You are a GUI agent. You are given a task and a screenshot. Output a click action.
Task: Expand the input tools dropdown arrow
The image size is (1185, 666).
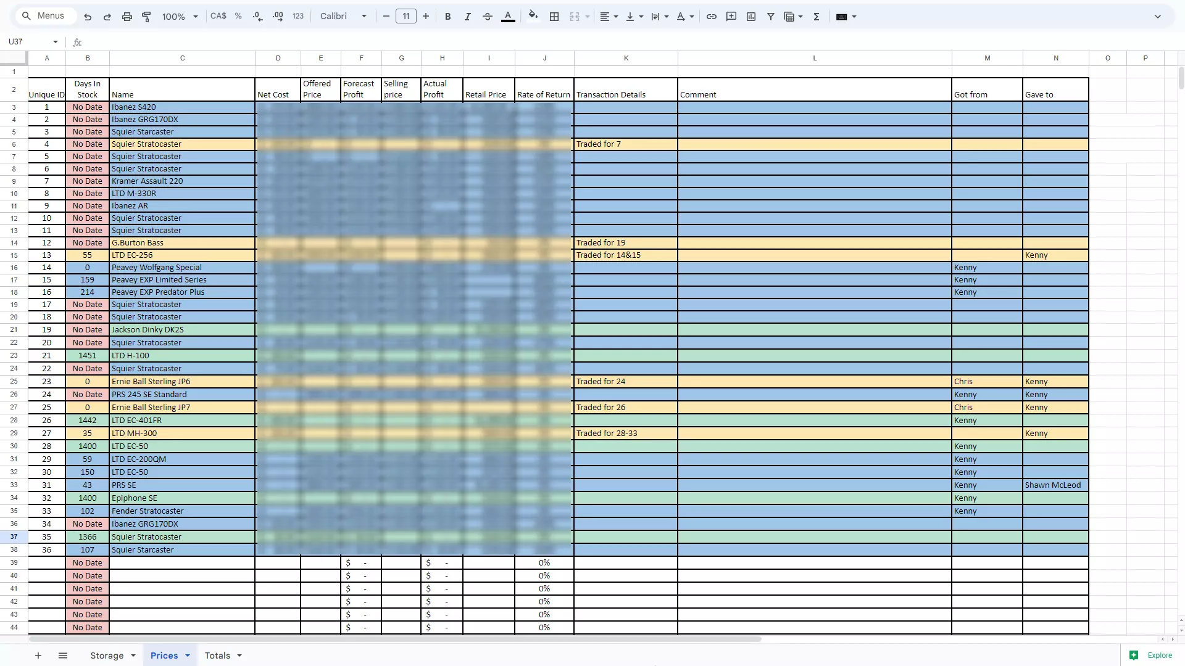point(854,17)
